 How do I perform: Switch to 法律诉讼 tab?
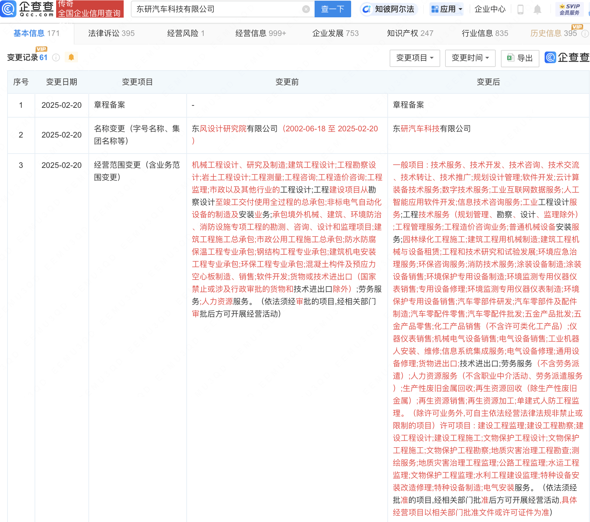[x=111, y=33]
